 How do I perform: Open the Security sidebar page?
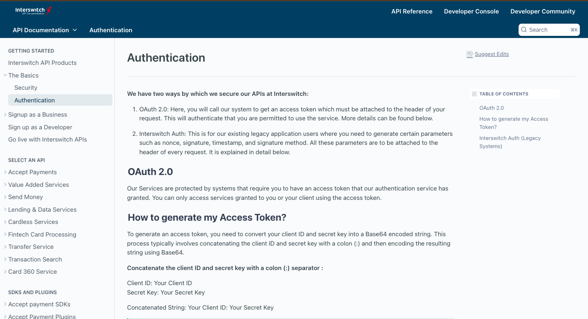26,88
